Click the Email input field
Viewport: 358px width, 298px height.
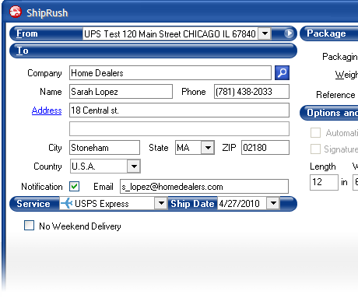tap(204, 186)
